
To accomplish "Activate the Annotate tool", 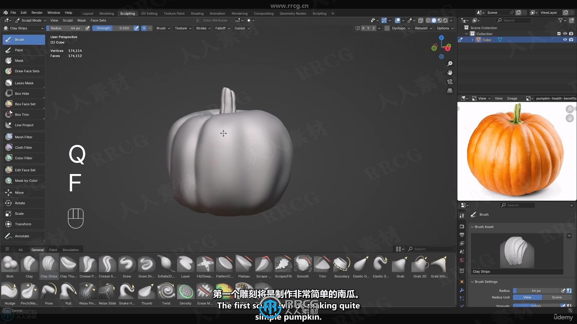I will (x=24, y=236).
